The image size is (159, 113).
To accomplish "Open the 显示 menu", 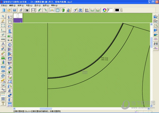I will 37,5.
